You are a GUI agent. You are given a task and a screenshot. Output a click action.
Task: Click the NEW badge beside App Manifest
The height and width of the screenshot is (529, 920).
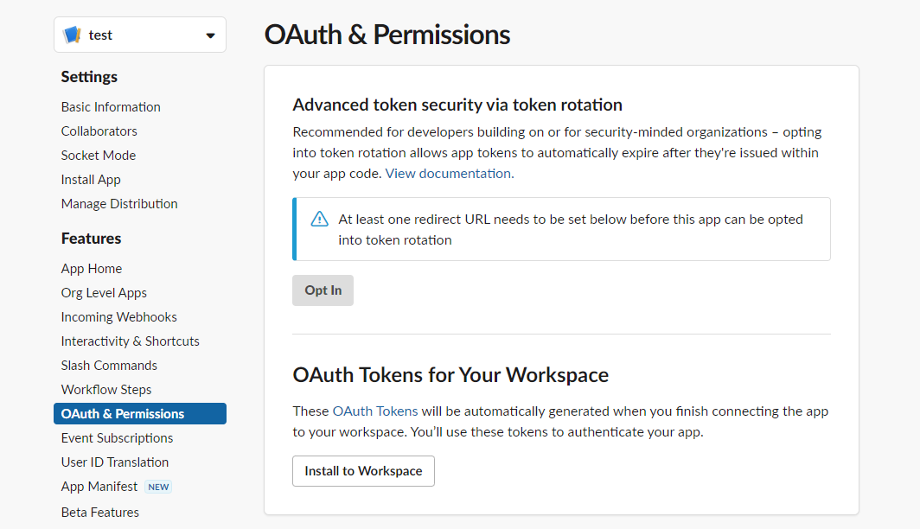(158, 487)
